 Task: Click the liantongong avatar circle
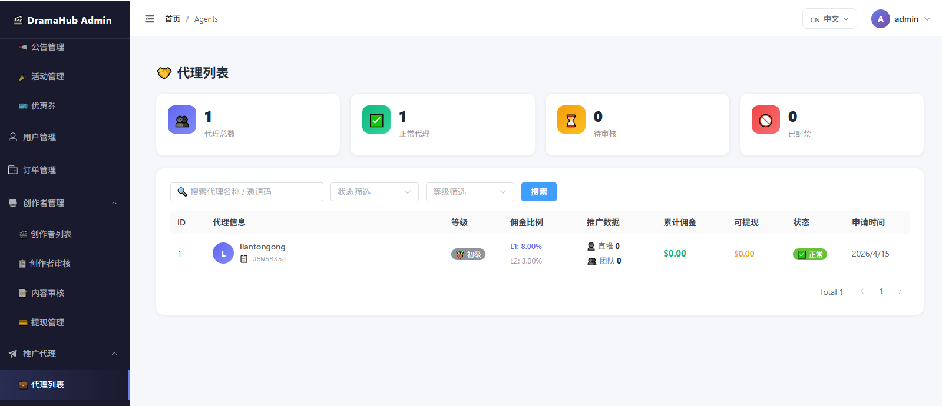(x=223, y=253)
